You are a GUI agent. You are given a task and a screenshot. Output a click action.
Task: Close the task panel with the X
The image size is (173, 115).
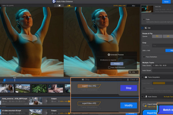(x=138, y=83)
